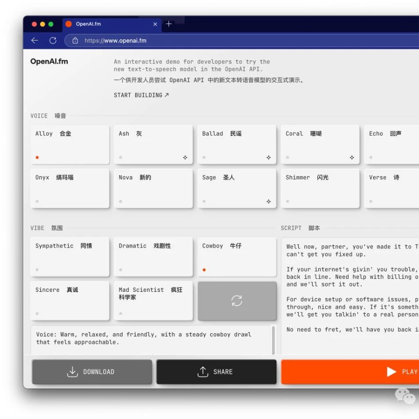Choose the Sympathetic vibe
The image size is (419, 419).
tap(70, 257)
